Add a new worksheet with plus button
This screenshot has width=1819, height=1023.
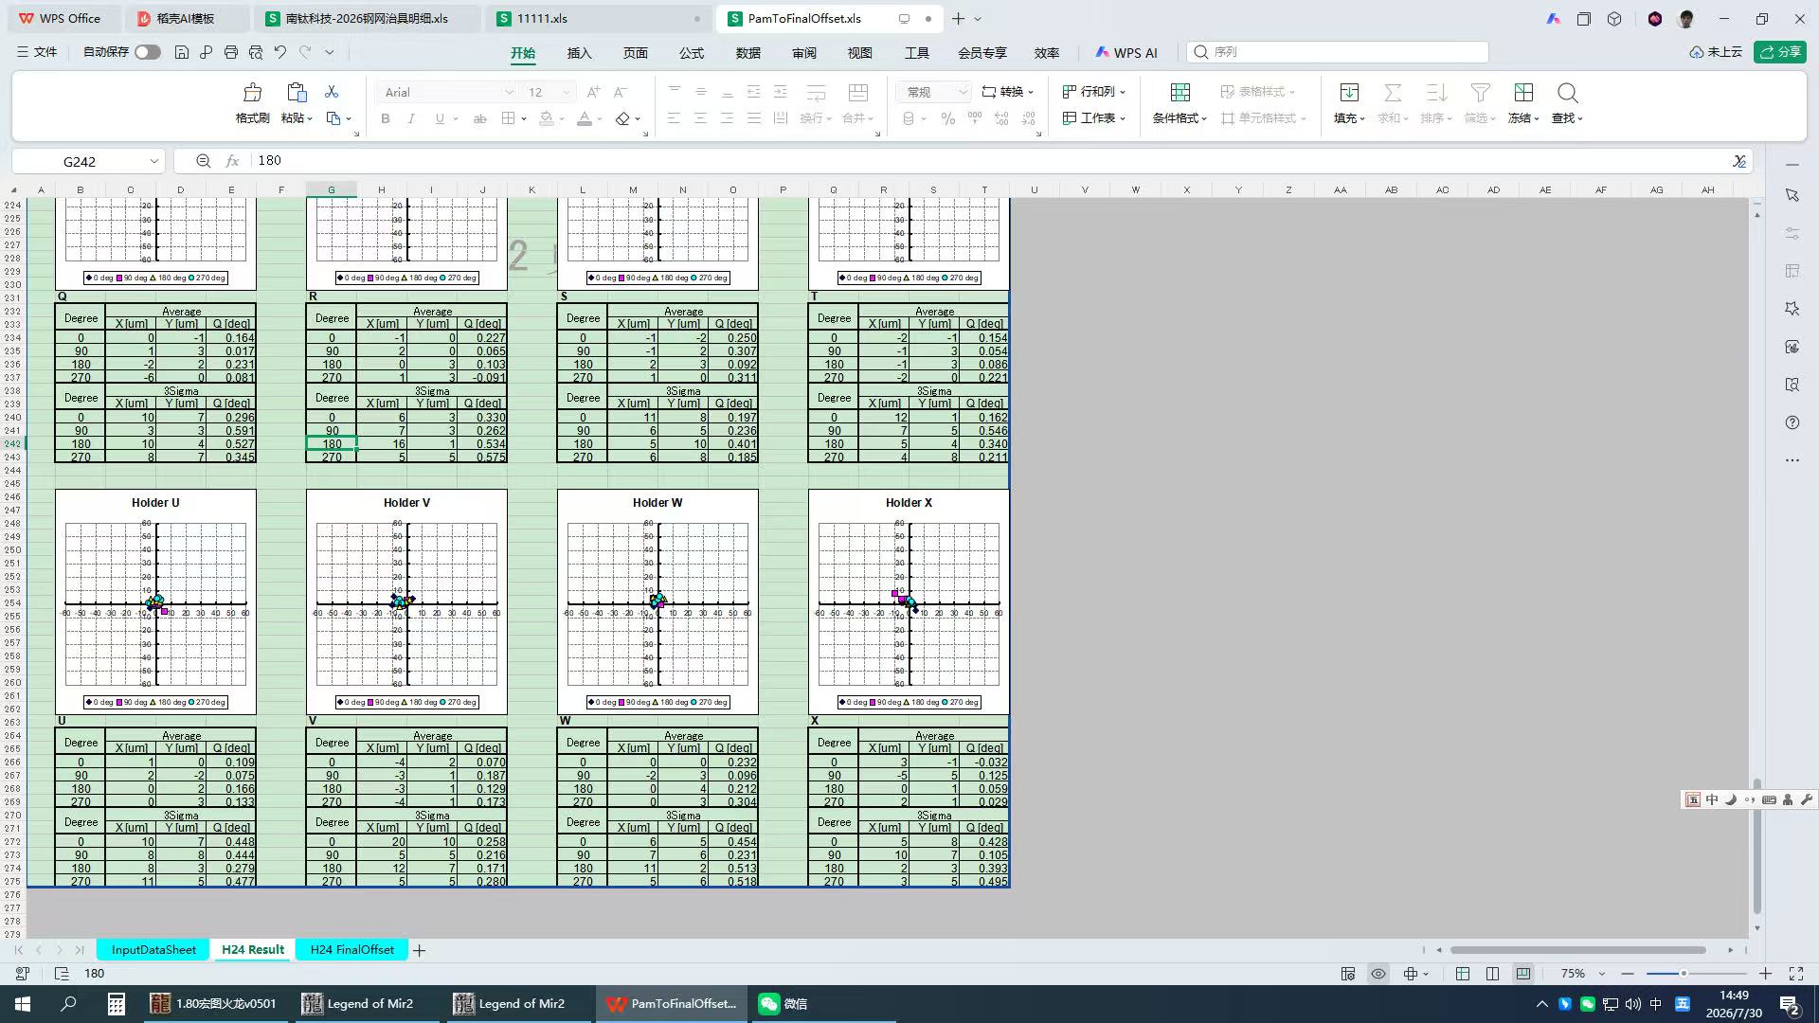tap(420, 950)
